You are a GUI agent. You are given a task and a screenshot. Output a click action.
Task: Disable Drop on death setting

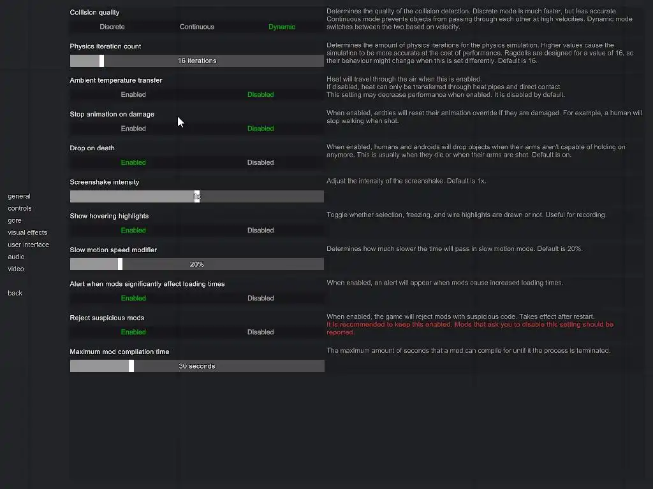pos(260,162)
